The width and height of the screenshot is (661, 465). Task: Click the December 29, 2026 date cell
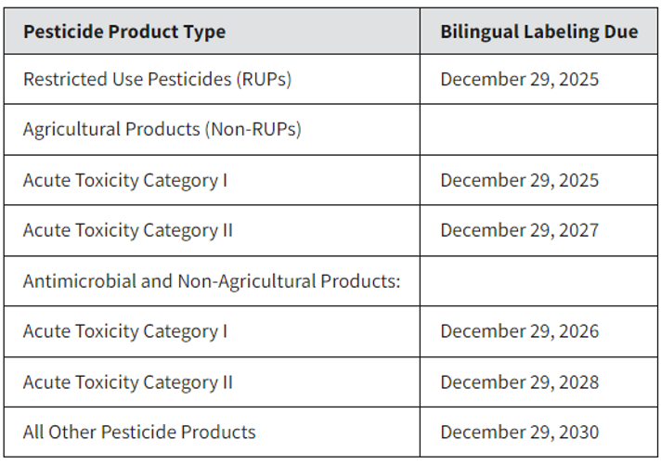pyautogui.click(x=538, y=331)
